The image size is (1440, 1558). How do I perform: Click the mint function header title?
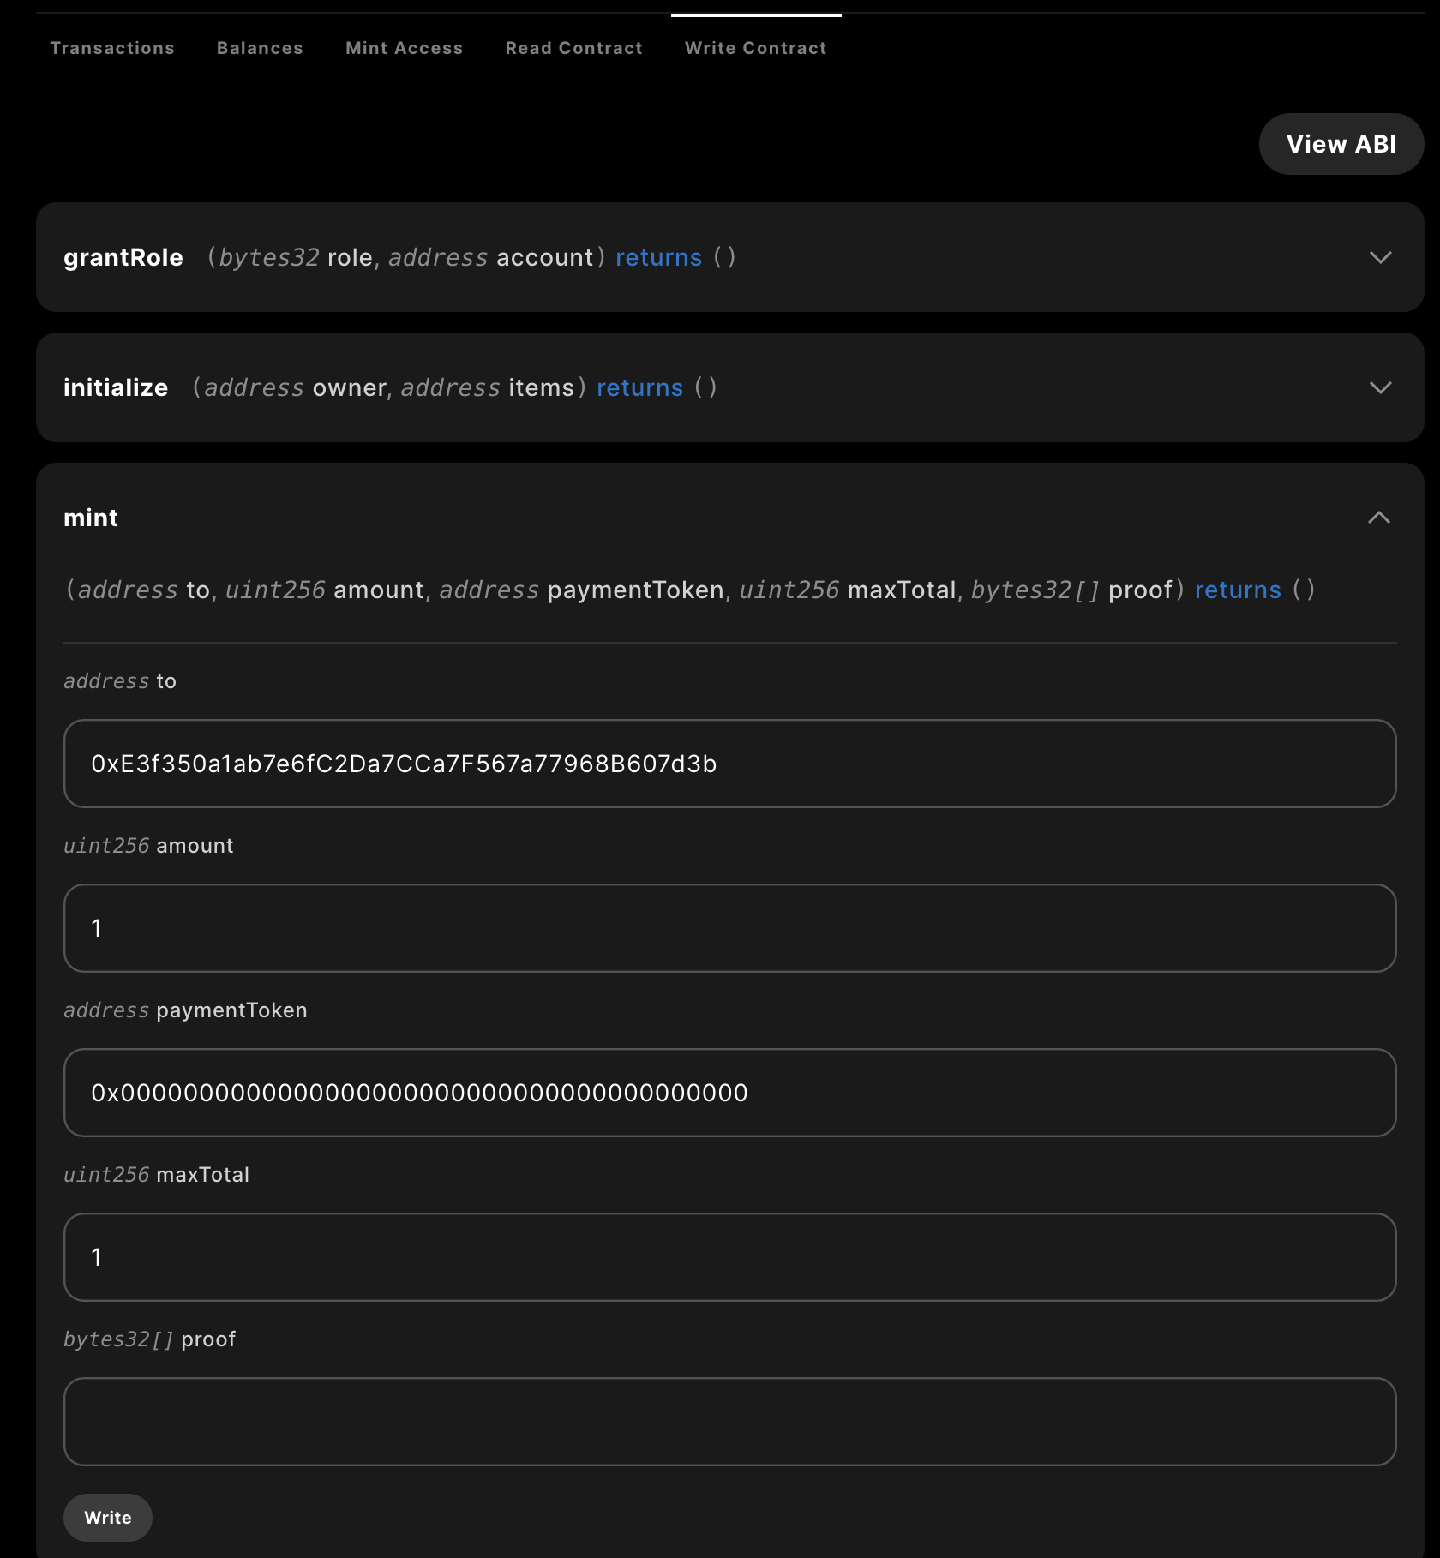tap(91, 518)
